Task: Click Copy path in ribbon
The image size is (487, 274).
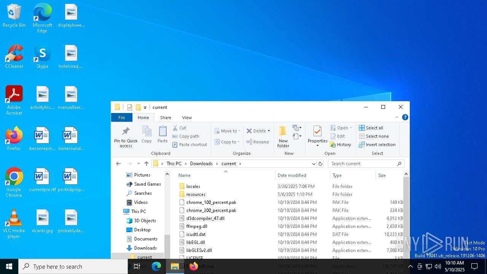Action: pos(186,136)
